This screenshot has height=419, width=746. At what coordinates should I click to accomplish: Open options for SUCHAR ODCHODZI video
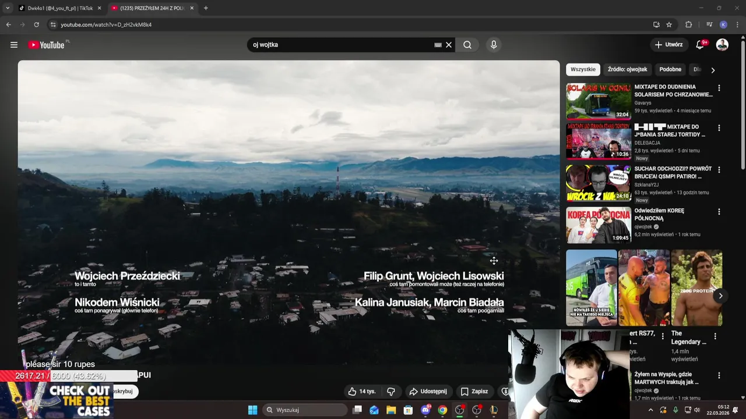[719, 170]
